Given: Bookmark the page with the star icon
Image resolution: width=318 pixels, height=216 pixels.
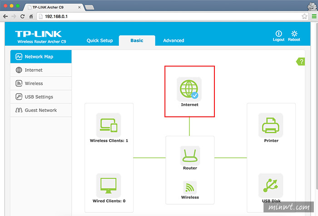Looking at the screenshot, I should coord(304,16).
